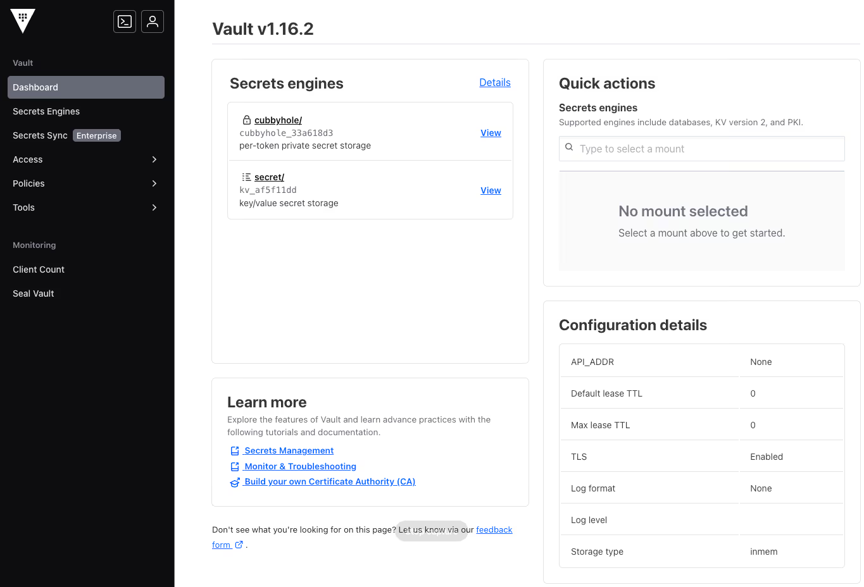864x587 pixels.
Task: Click the external-link icon after feedback form
Action: 238,545
